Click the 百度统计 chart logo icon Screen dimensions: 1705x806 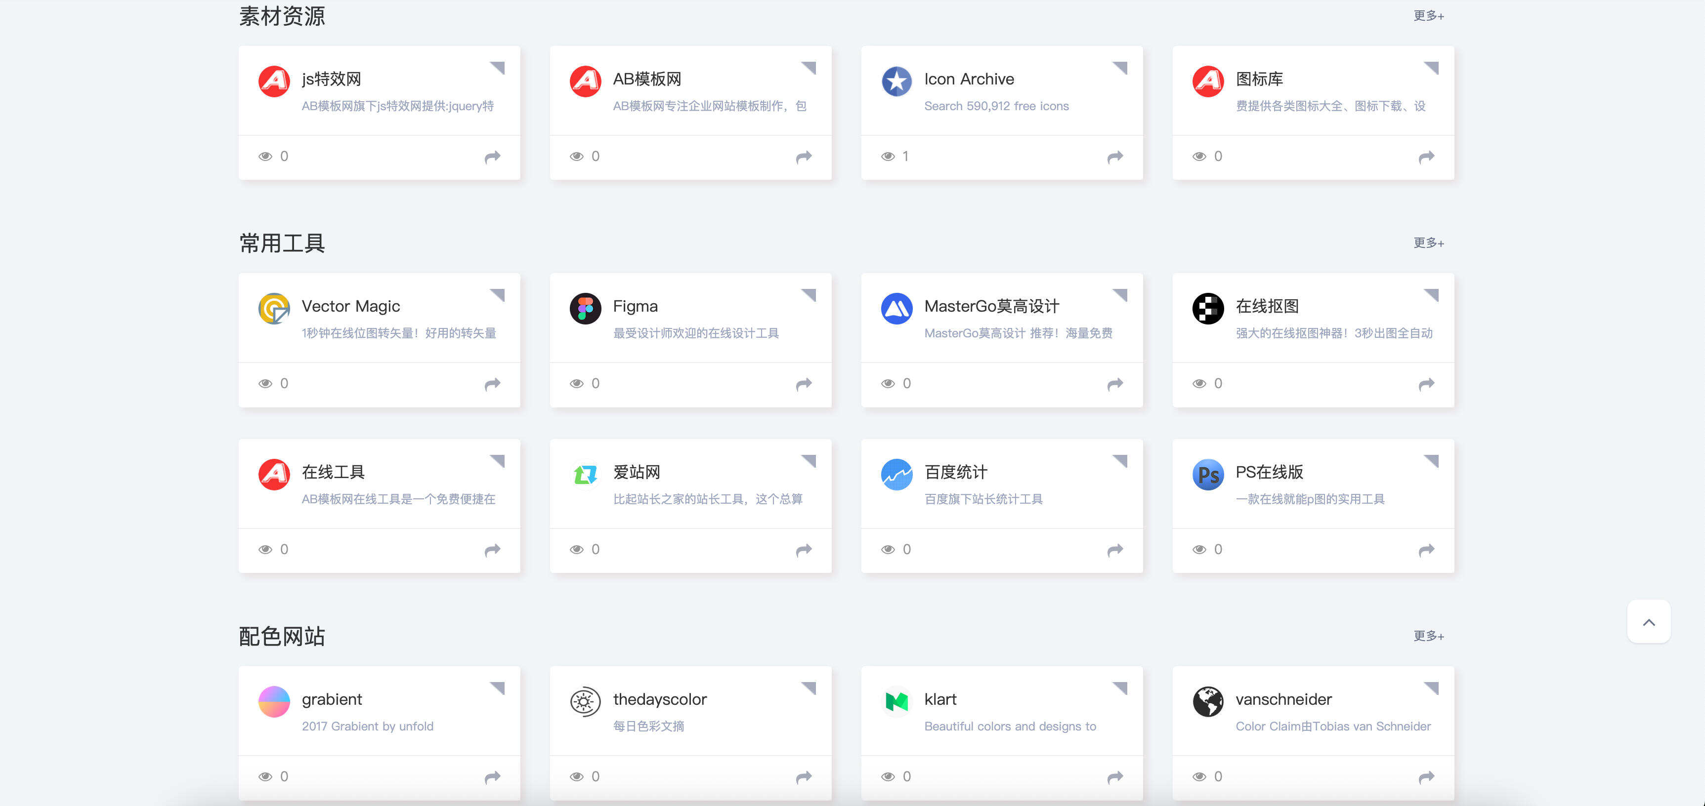(x=897, y=474)
